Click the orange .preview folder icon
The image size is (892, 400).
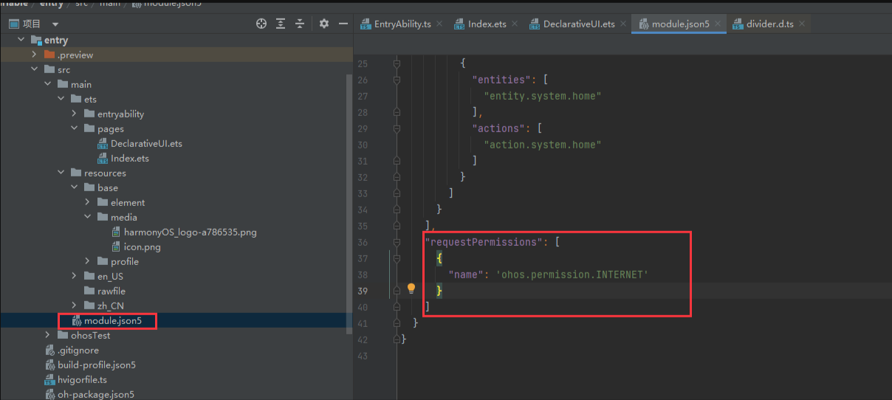click(x=49, y=55)
